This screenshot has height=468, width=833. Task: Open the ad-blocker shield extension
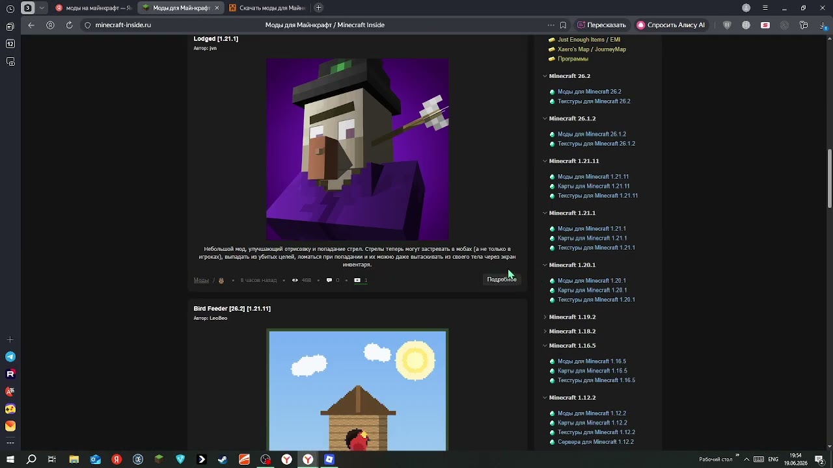[727, 25]
